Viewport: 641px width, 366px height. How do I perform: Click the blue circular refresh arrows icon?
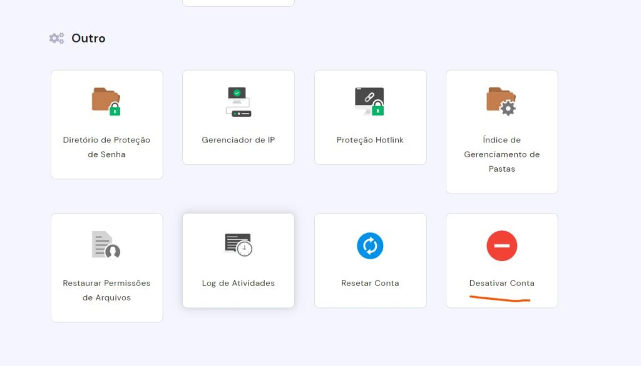pyautogui.click(x=370, y=245)
